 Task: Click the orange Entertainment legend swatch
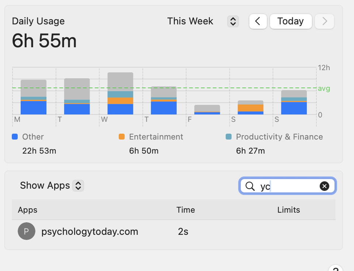point(122,137)
